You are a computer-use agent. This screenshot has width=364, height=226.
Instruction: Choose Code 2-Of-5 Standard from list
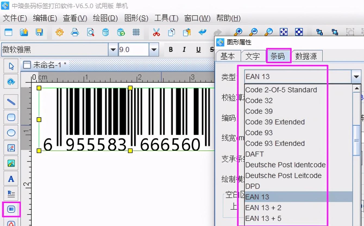coord(298,90)
